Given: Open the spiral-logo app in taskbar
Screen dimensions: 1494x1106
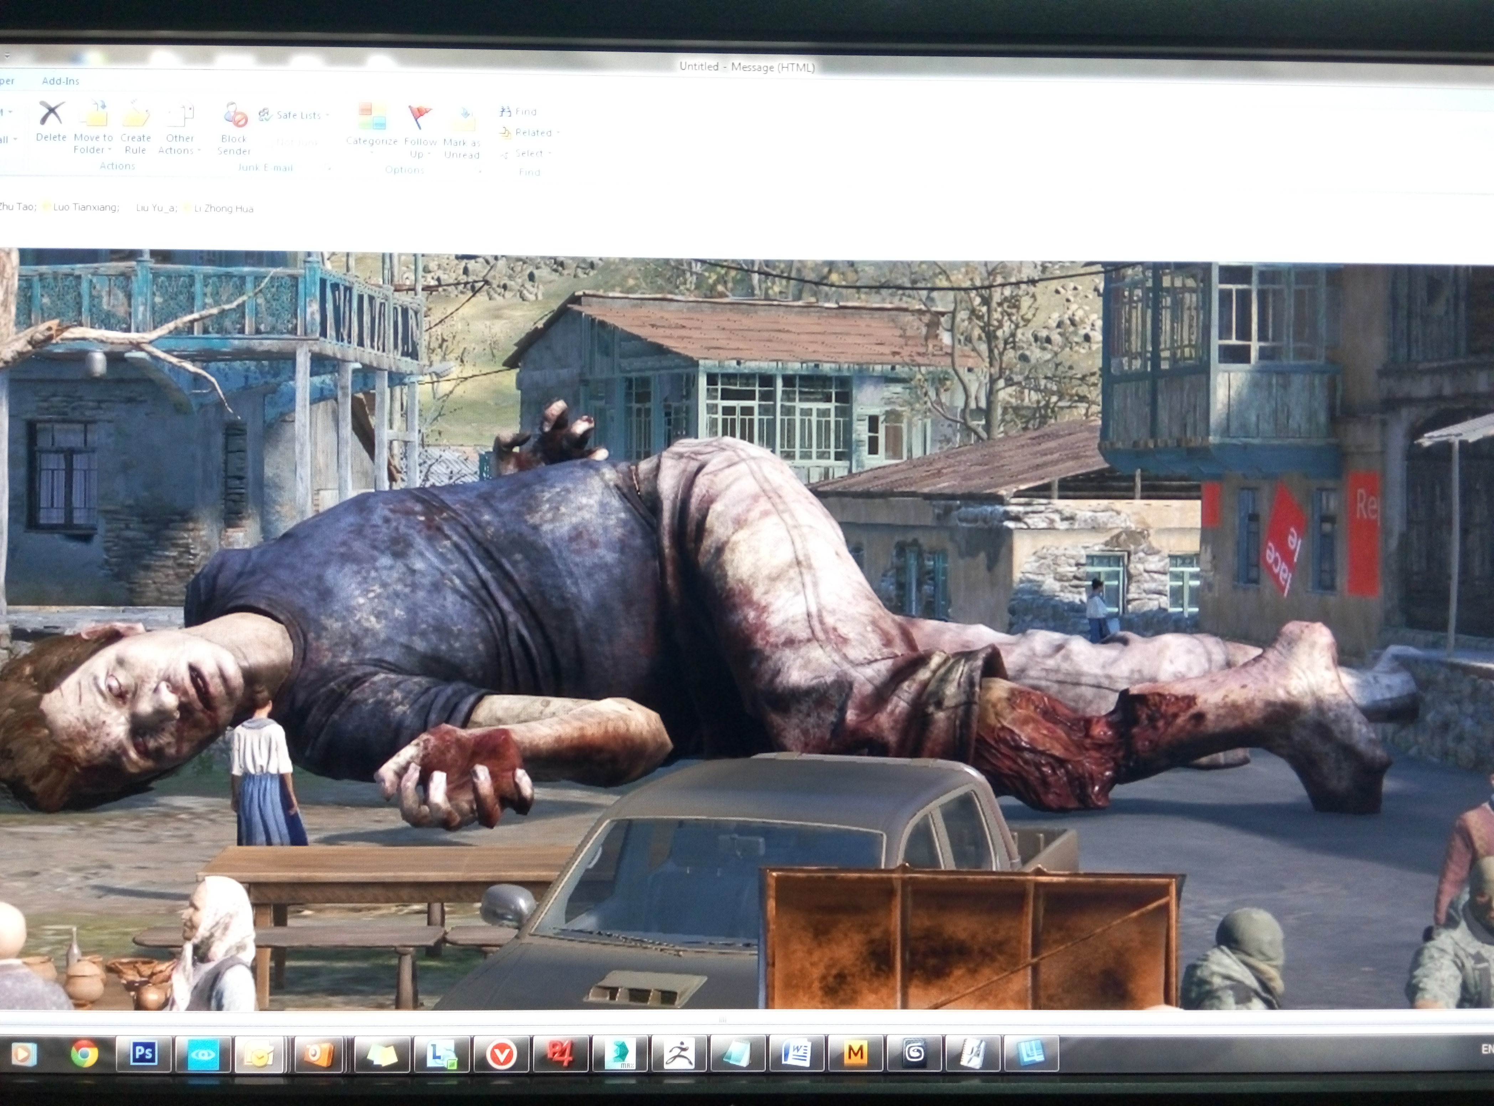Looking at the screenshot, I should 914,1053.
